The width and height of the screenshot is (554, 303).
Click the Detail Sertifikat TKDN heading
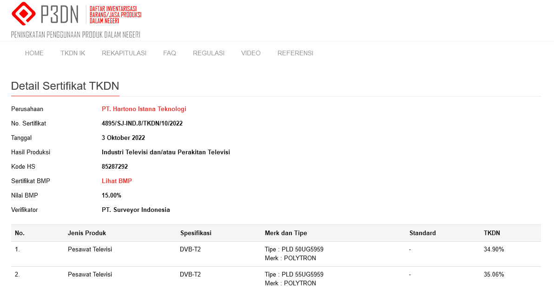click(x=65, y=86)
